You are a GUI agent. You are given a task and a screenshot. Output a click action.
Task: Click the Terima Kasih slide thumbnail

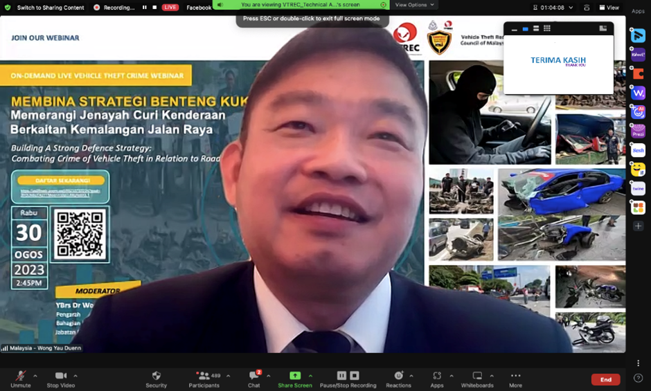click(x=558, y=61)
